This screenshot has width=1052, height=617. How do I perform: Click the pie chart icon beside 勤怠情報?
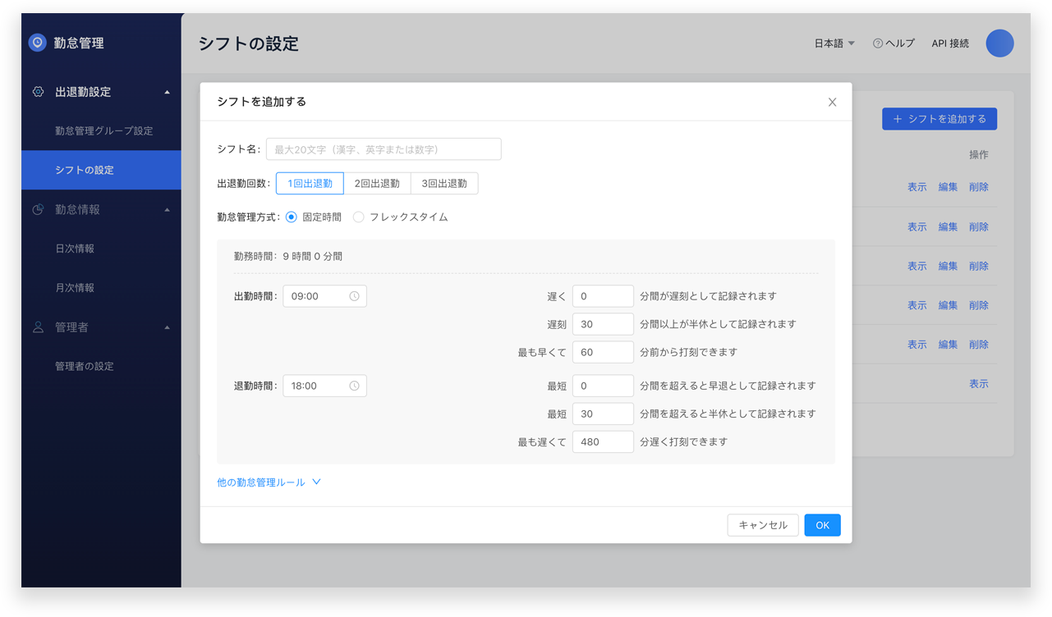pyautogui.click(x=38, y=209)
